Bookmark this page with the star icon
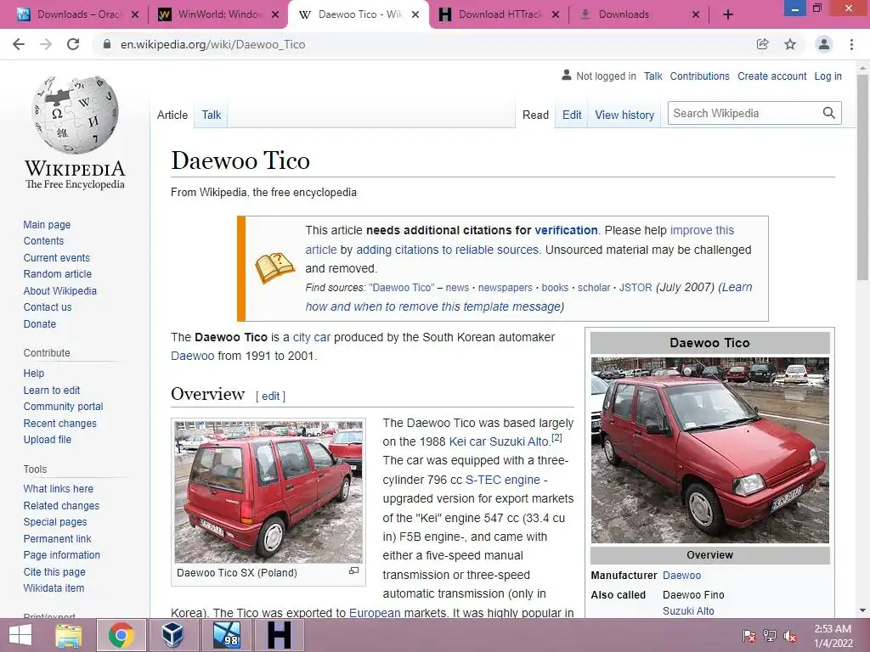 point(790,44)
